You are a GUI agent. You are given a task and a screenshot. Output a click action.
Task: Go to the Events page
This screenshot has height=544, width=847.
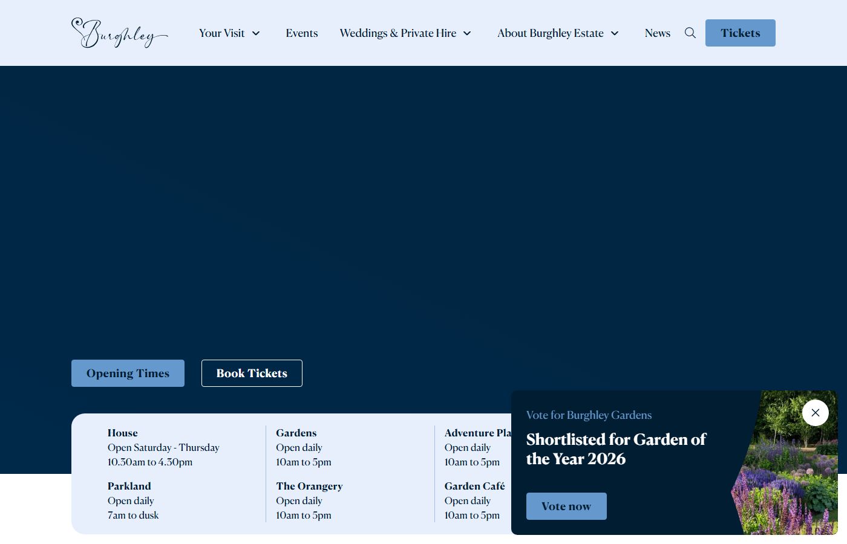[302, 33]
